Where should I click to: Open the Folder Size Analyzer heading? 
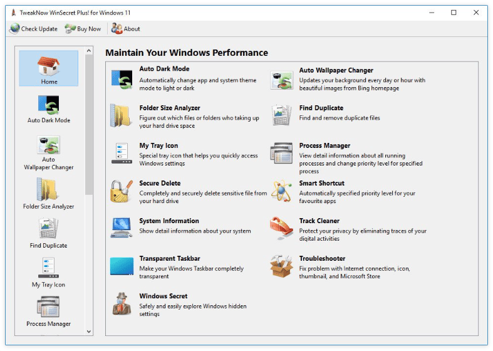pos(170,108)
